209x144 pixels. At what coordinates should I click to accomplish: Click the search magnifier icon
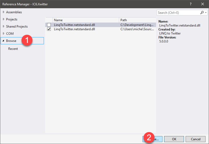(202, 13)
